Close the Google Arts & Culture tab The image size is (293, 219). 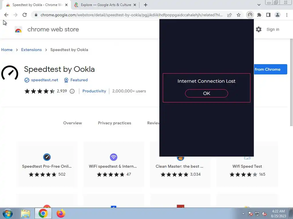[x=135, y=5]
